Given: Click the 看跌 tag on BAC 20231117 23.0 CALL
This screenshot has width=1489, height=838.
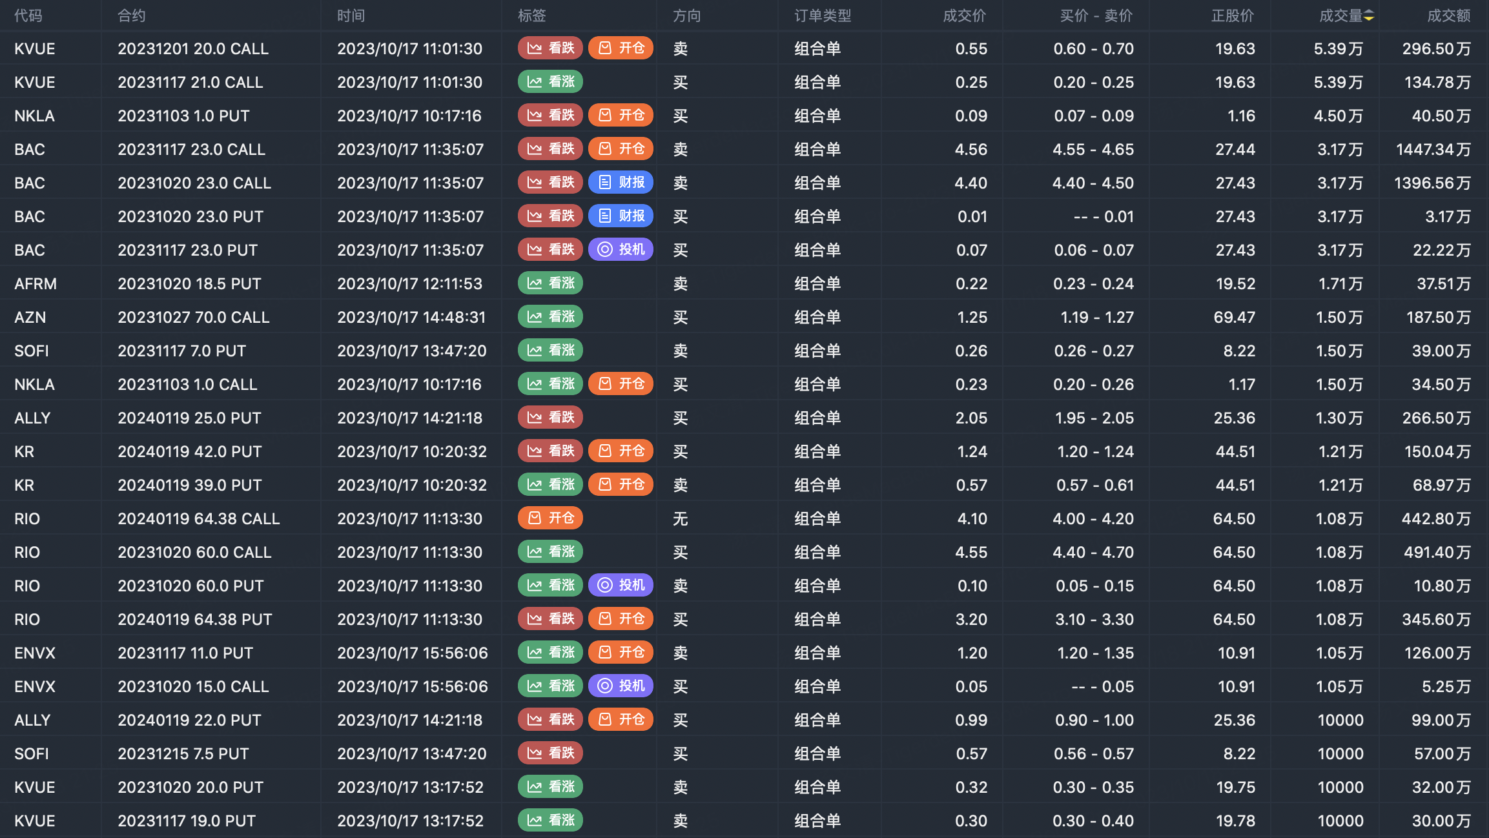Looking at the screenshot, I should click(x=550, y=149).
